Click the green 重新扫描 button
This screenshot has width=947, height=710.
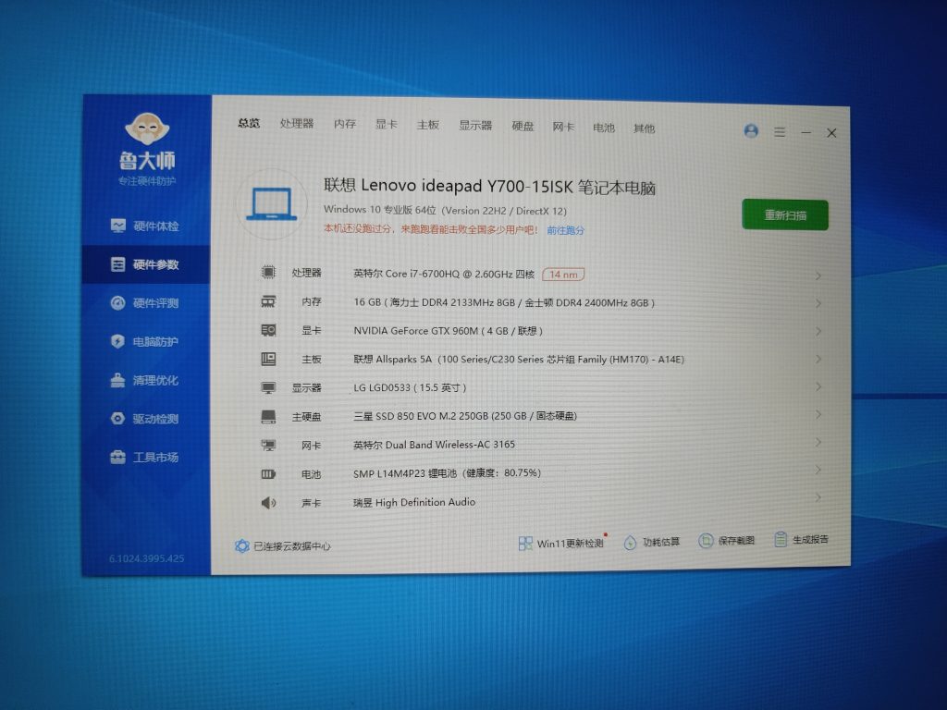click(784, 214)
